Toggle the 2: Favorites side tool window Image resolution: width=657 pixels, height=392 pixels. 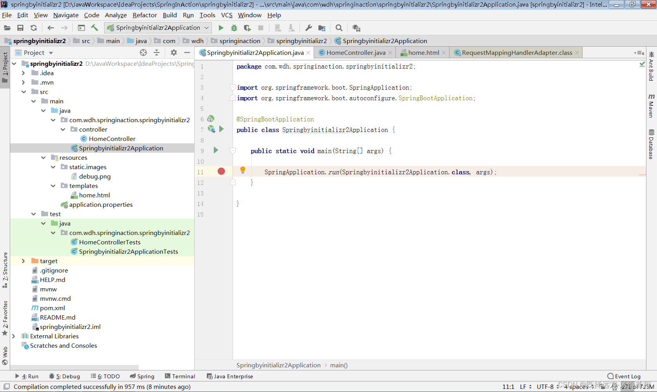pos(5,318)
